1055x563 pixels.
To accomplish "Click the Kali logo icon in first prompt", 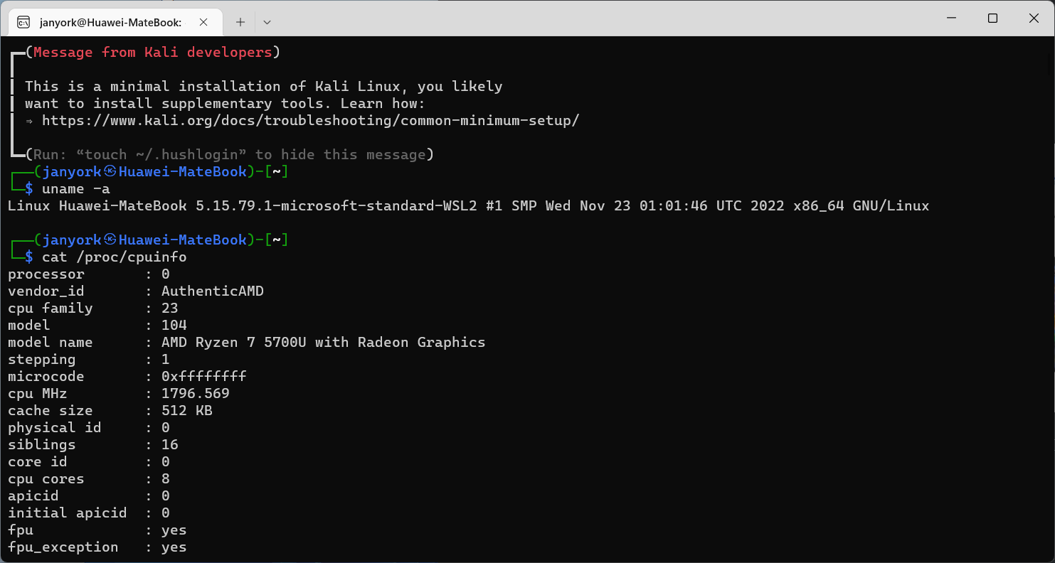I will (x=110, y=172).
